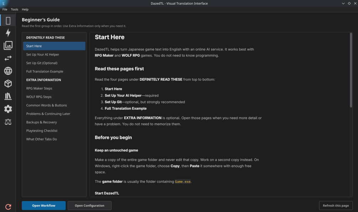Click the window maximize diamond icon
Viewport: 358px width, 212px height.
pyautogui.click(x=349, y=4)
